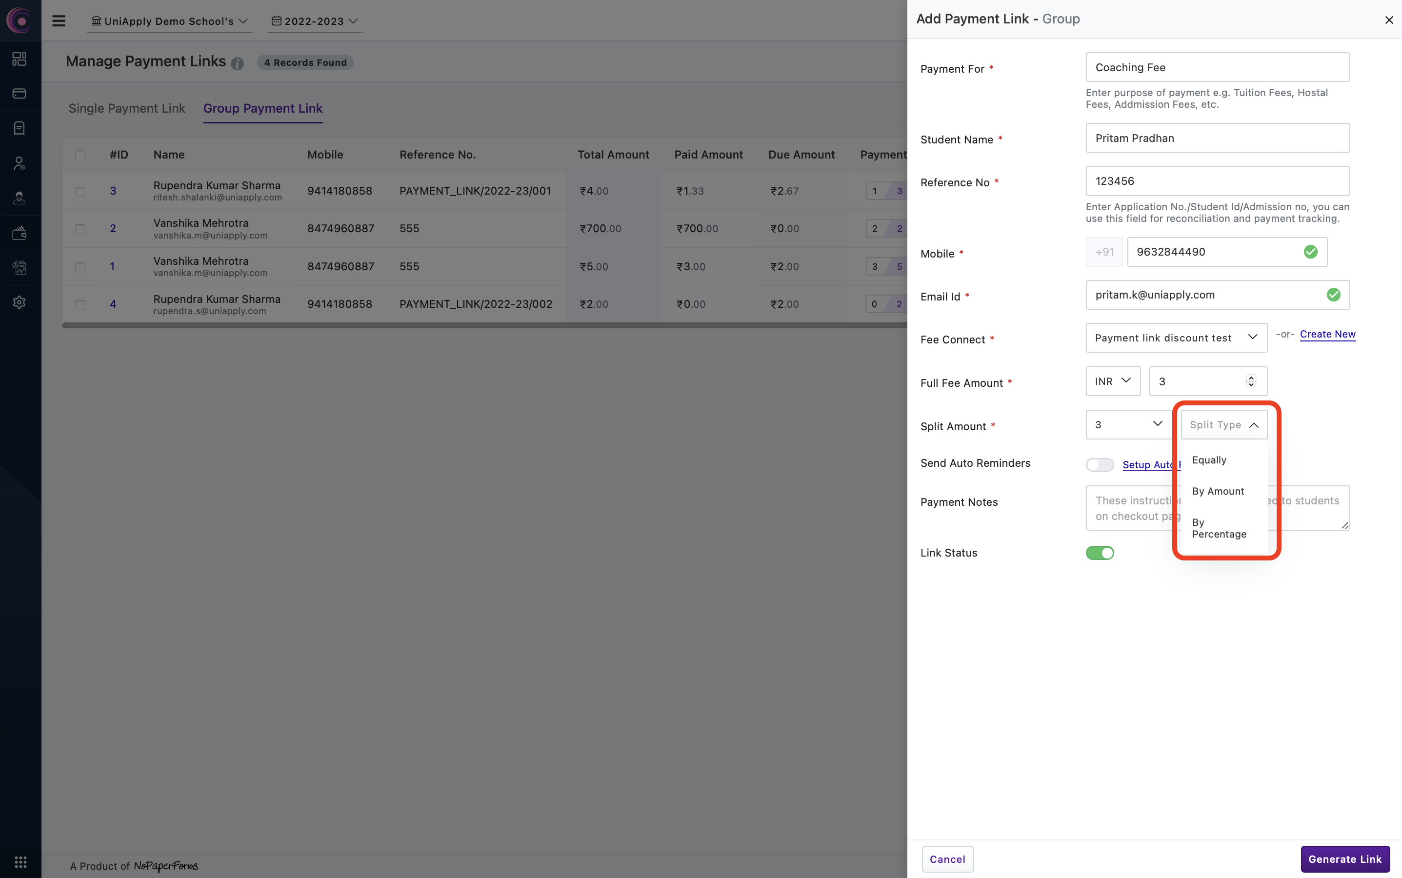This screenshot has height=878, width=1402.
Task: Turn off the Link Status toggle
Action: [x=1100, y=553]
